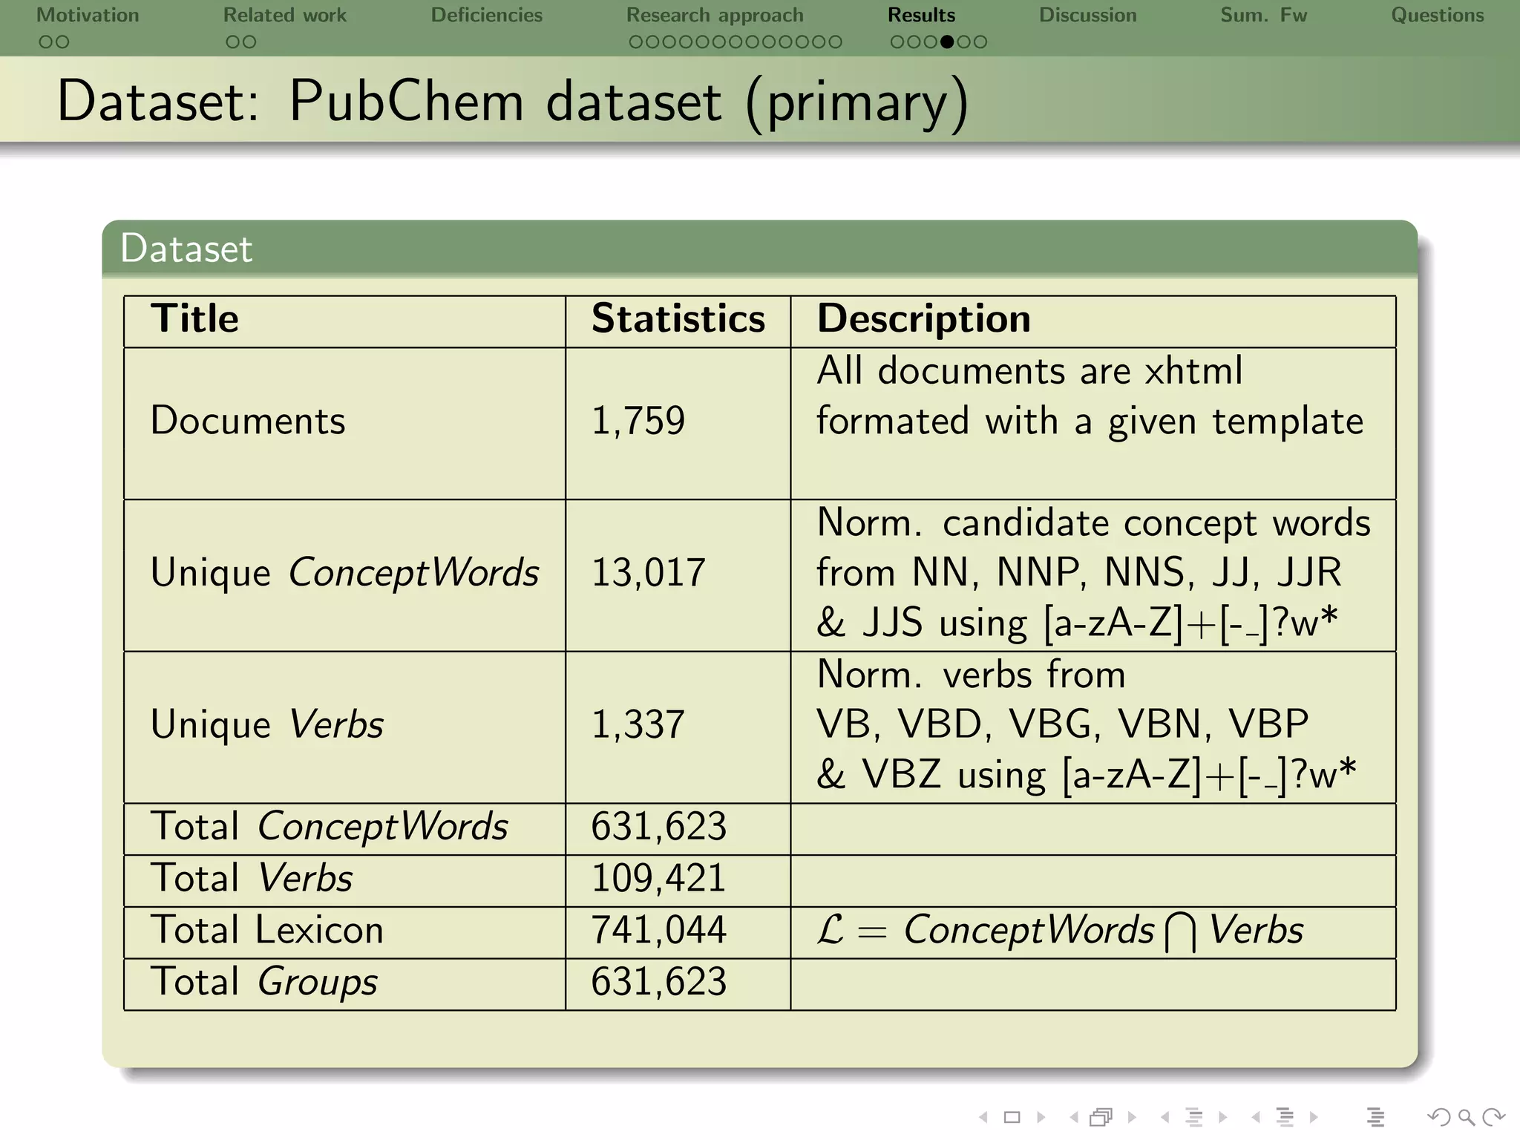This screenshot has width=1520, height=1140.
Task: Click the 'Total Groups' row label
Action: 264,982
